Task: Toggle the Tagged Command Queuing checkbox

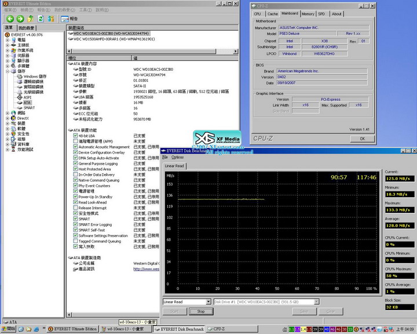Action: coord(75,241)
